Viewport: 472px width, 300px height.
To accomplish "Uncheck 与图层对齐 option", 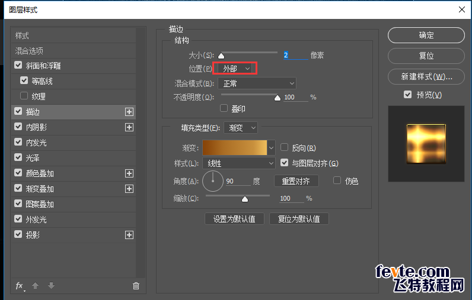I will (x=284, y=163).
